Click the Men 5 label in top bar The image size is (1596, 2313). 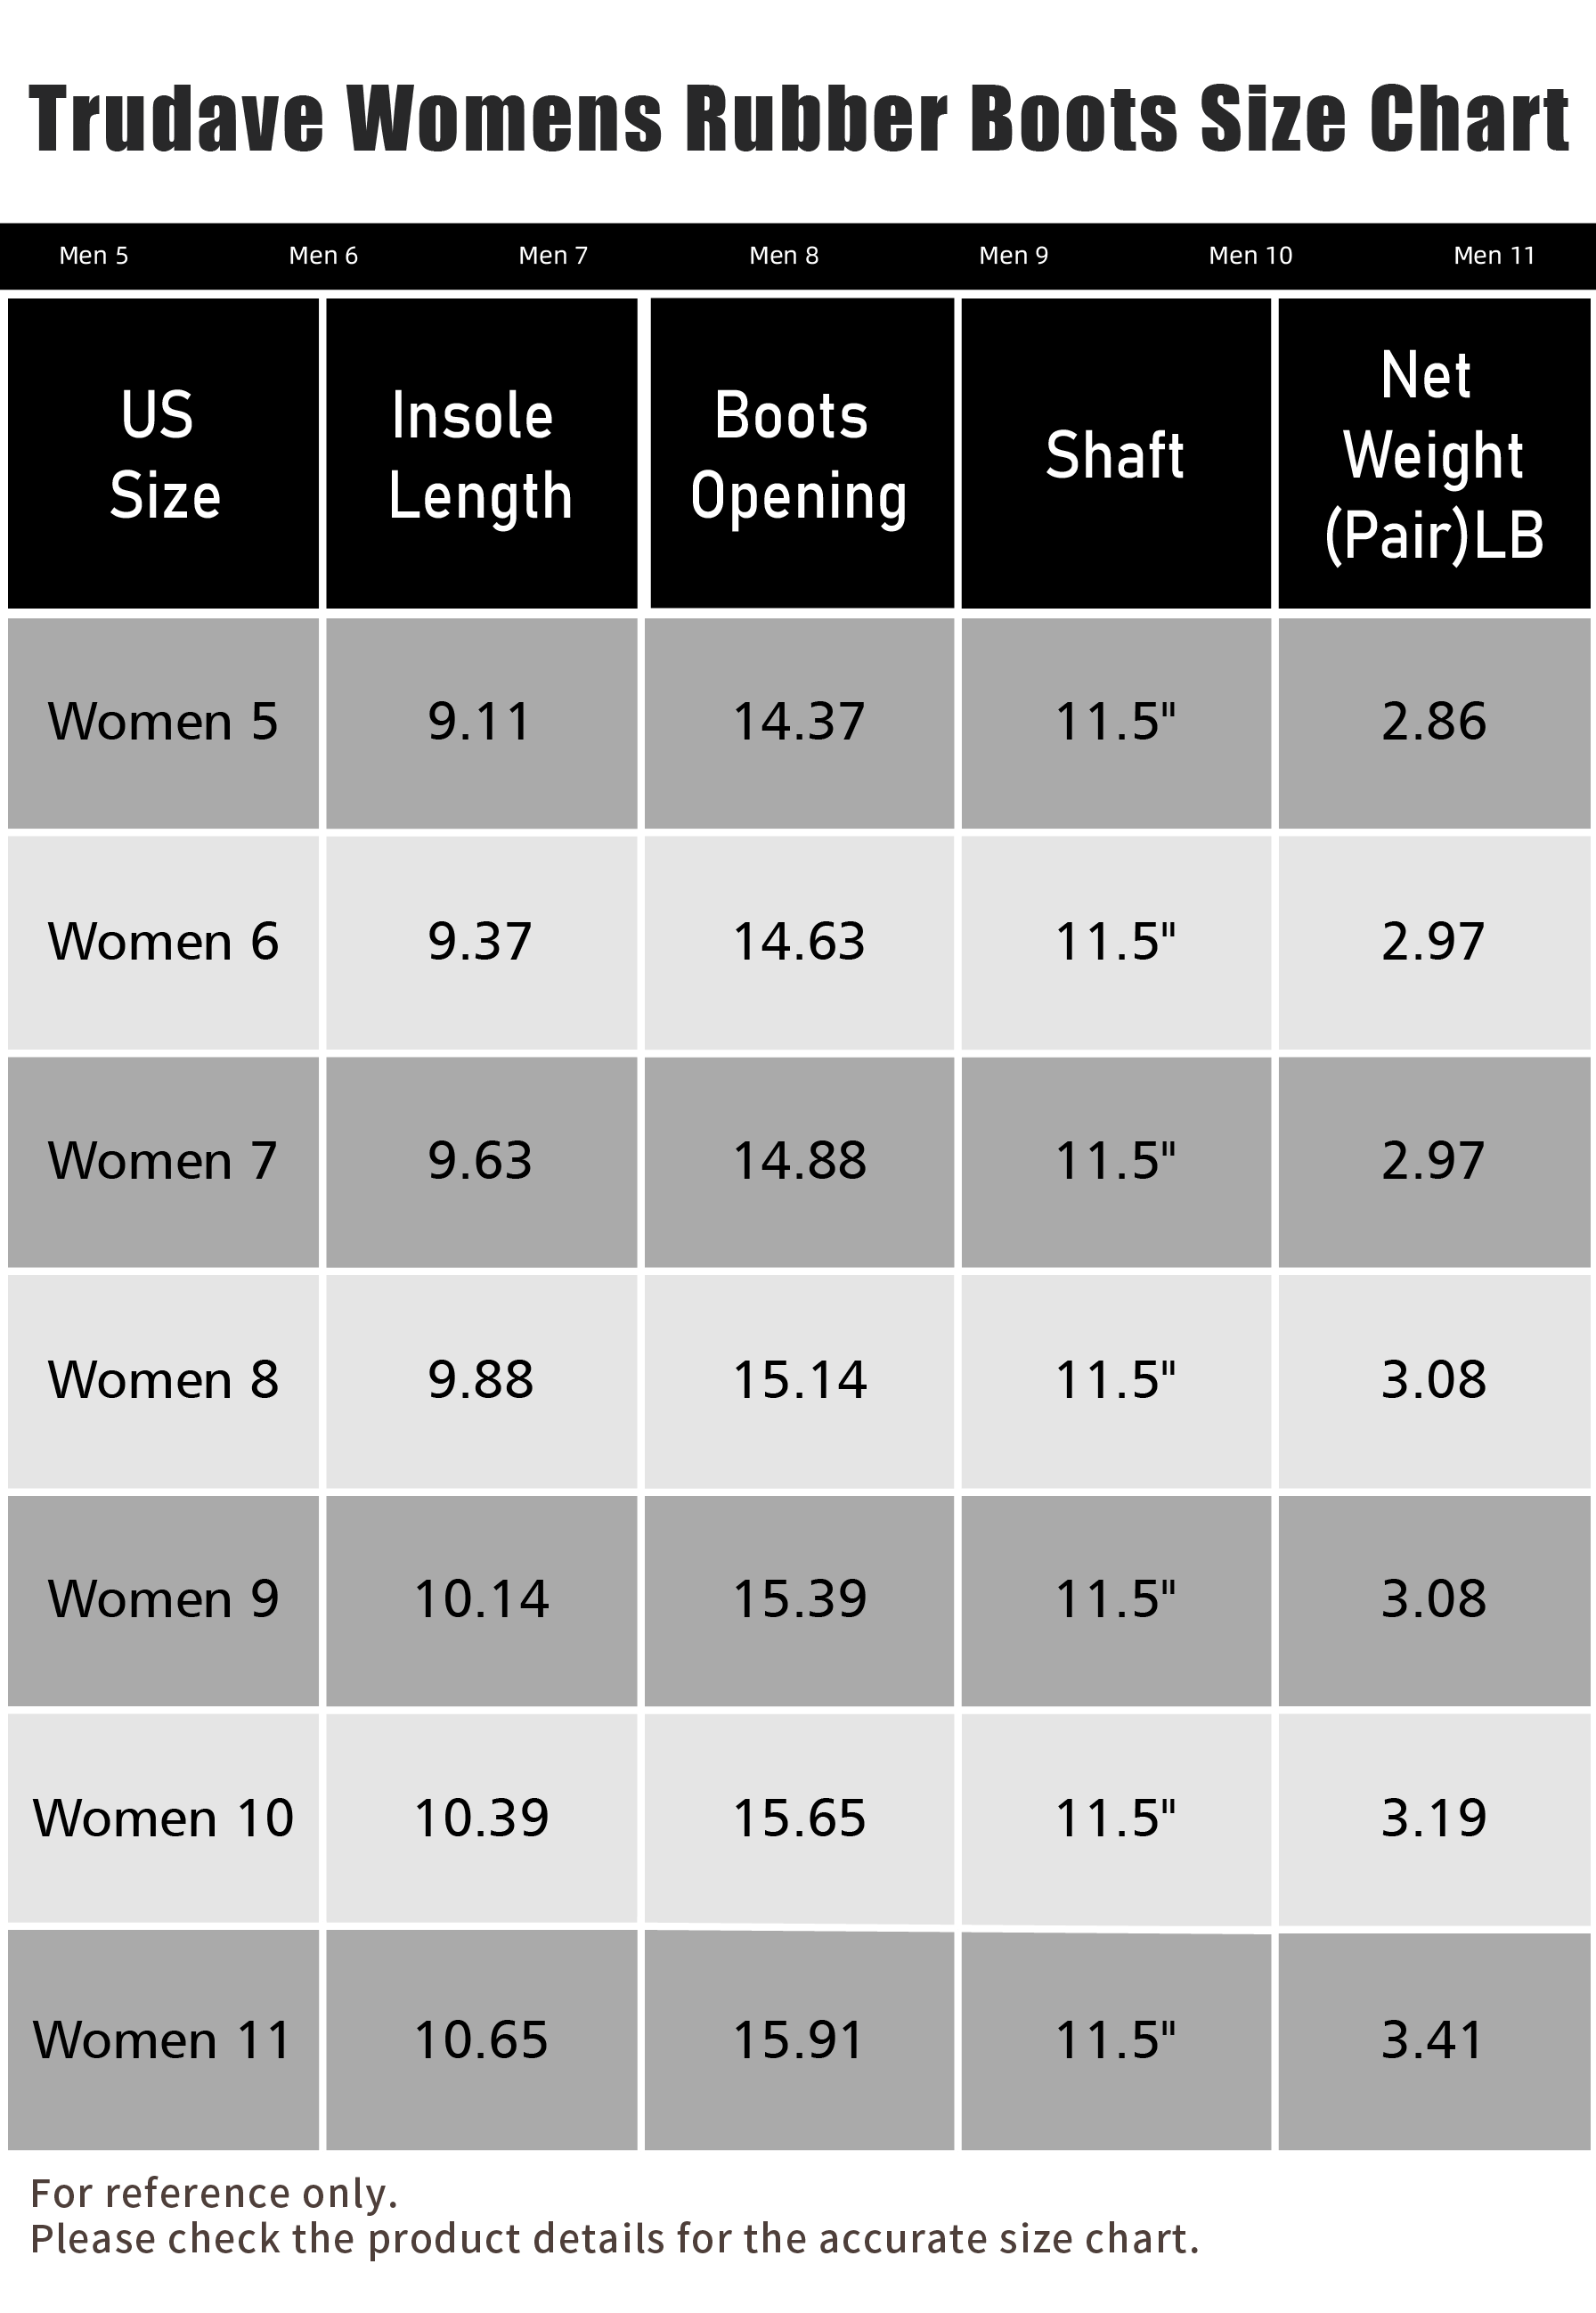pyautogui.click(x=94, y=255)
